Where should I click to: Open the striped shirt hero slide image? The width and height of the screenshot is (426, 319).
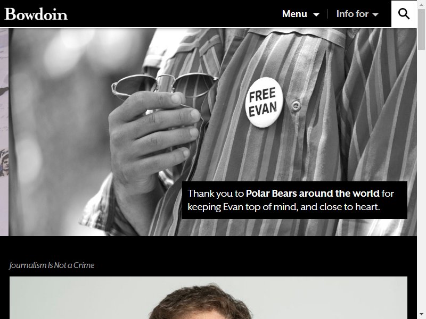212,132
